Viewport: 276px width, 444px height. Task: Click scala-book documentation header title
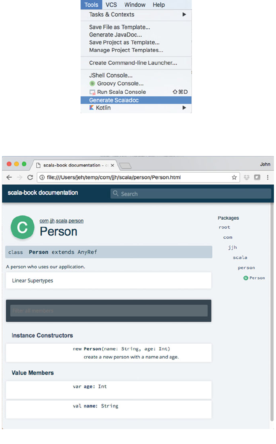pos(43,193)
